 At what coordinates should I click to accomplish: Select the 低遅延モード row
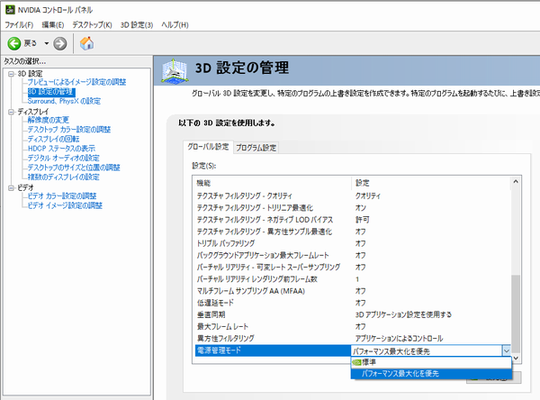353,303
